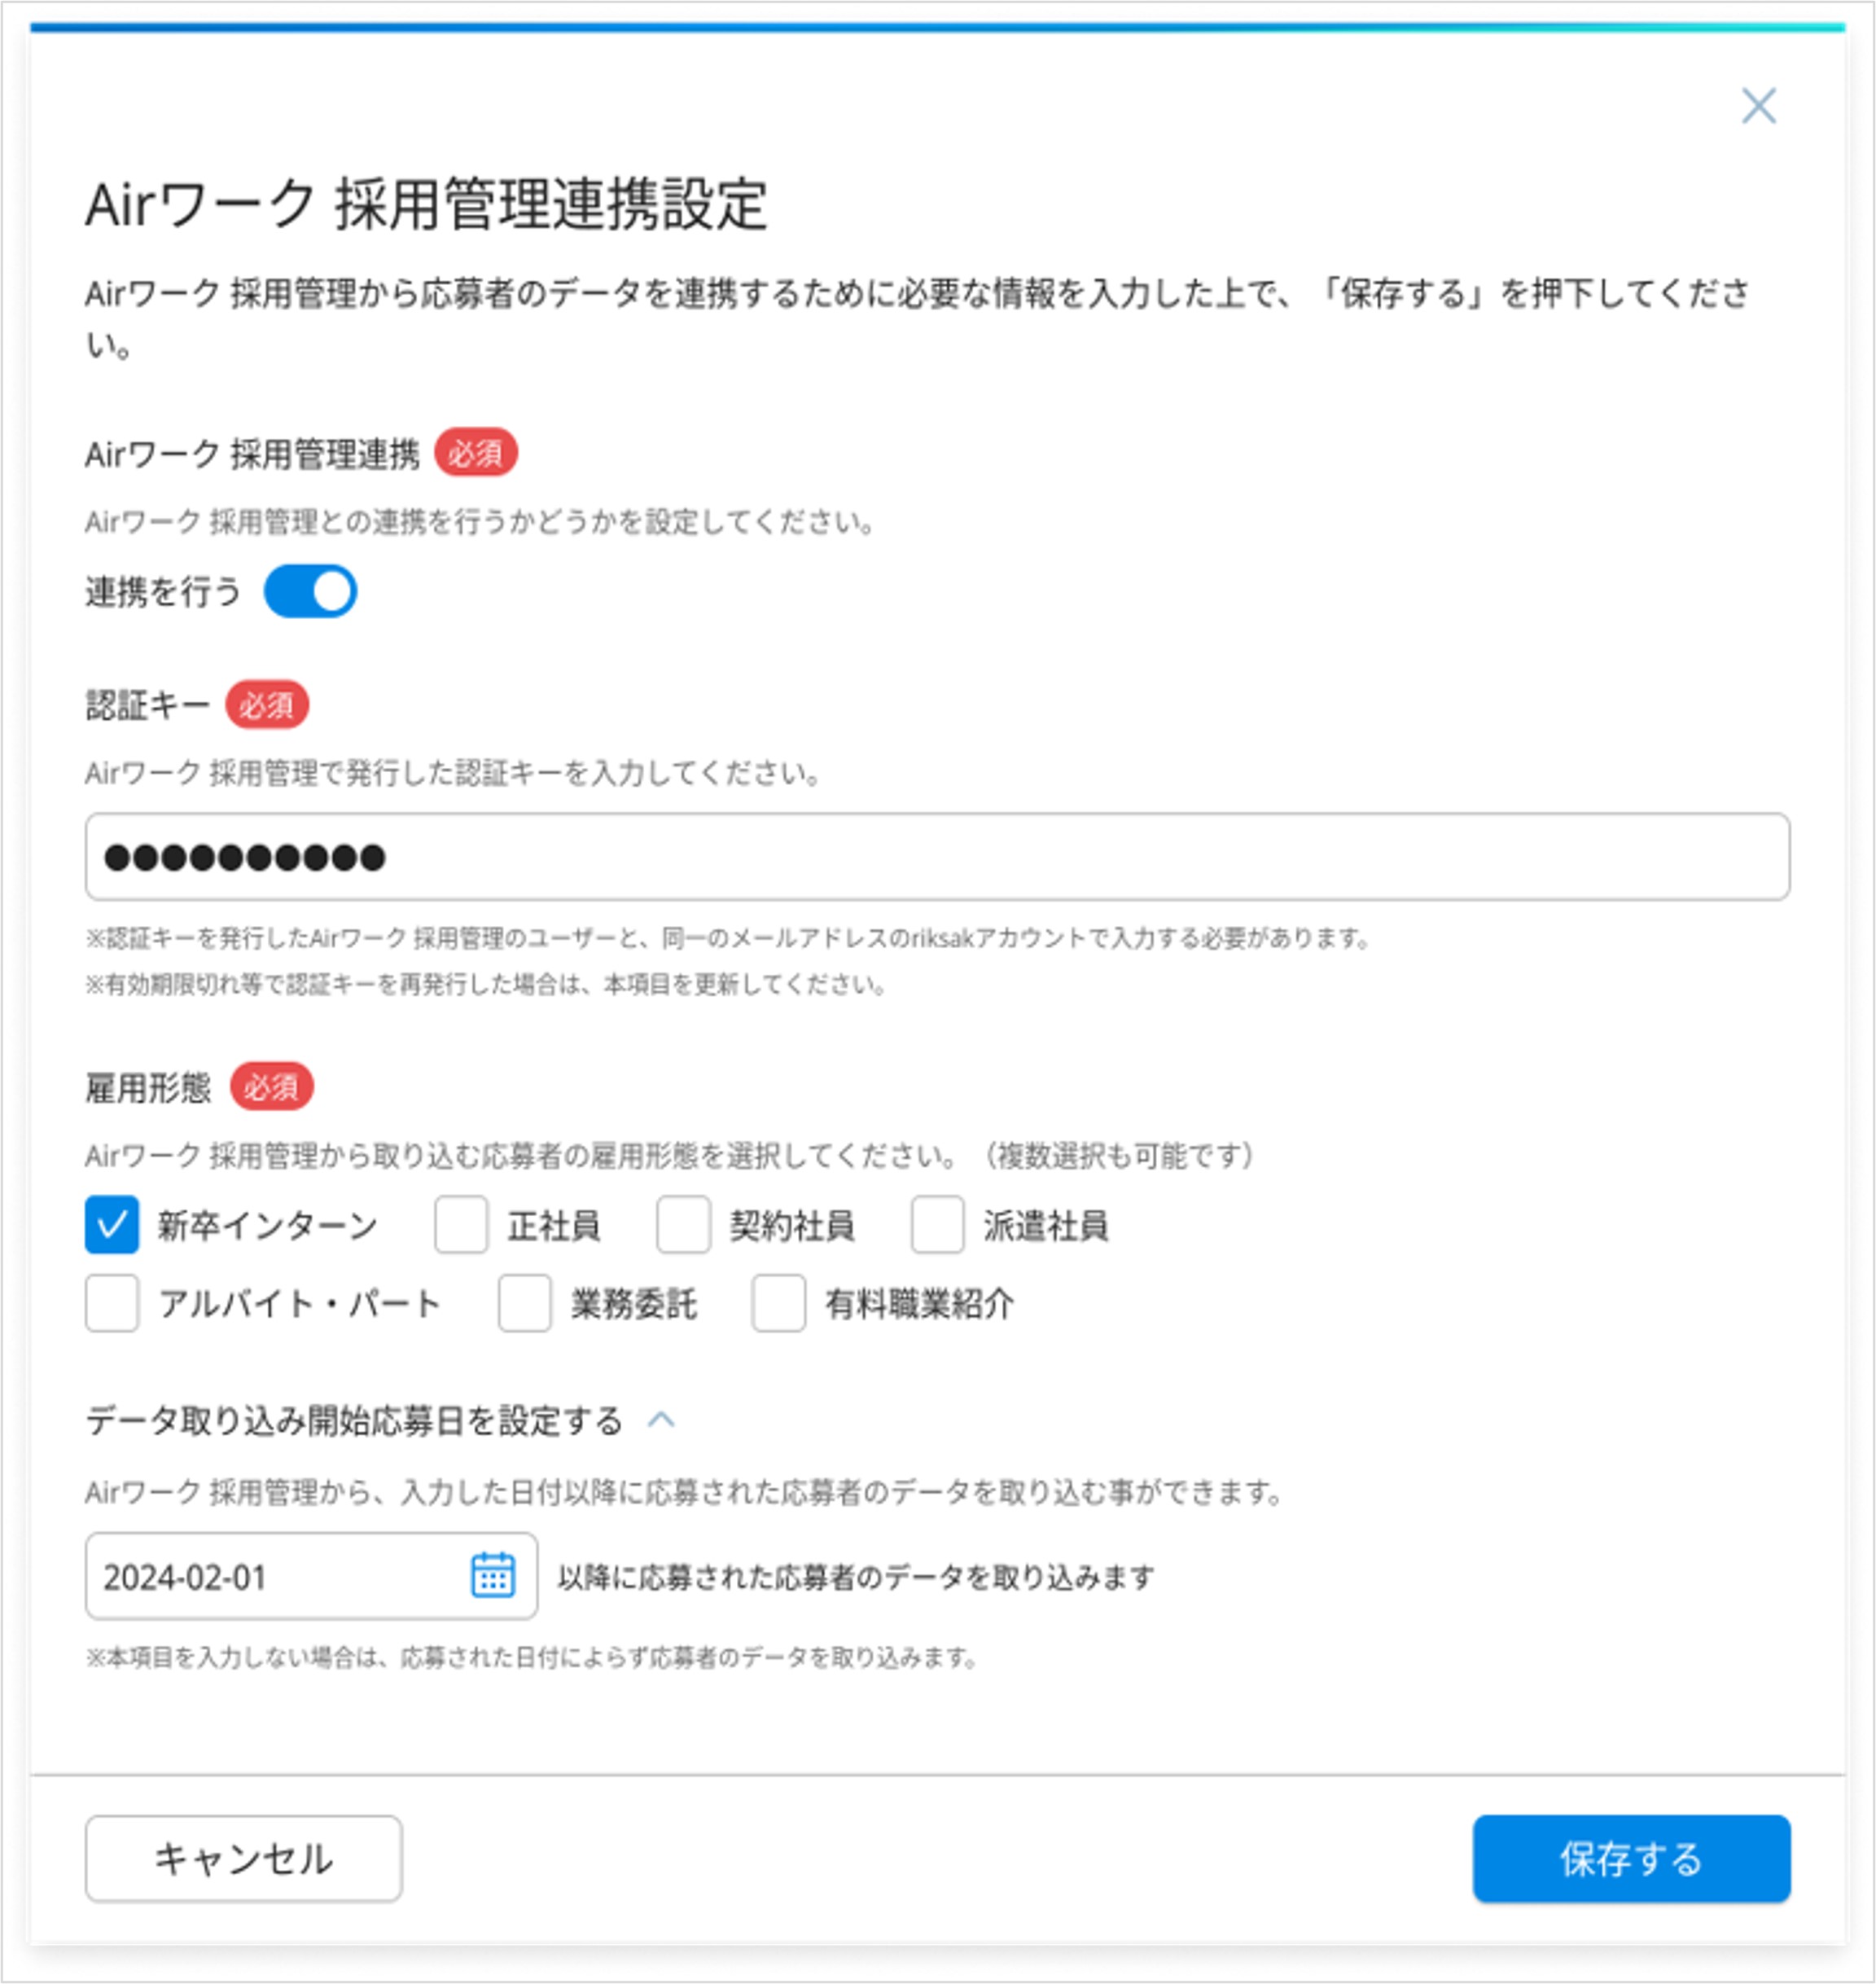Check the アルバイト・パート checkbox
The height and width of the screenshot is (1984, 1876).
pyautogui.click(x=112, y=1303)
